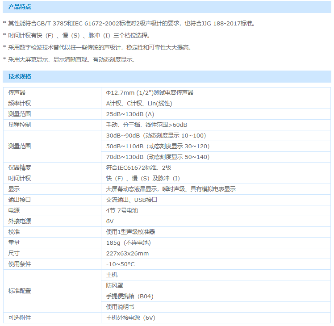Click the 技术规格 section header
Screen dimensions: 334x326
[20, 76]
